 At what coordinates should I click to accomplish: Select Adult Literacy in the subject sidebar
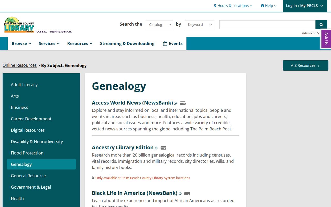point(41,85)
